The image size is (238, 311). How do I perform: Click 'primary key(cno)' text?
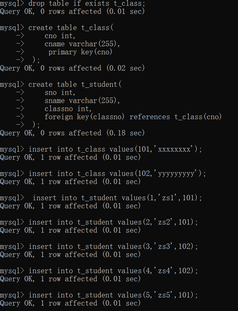pos(80,52)
